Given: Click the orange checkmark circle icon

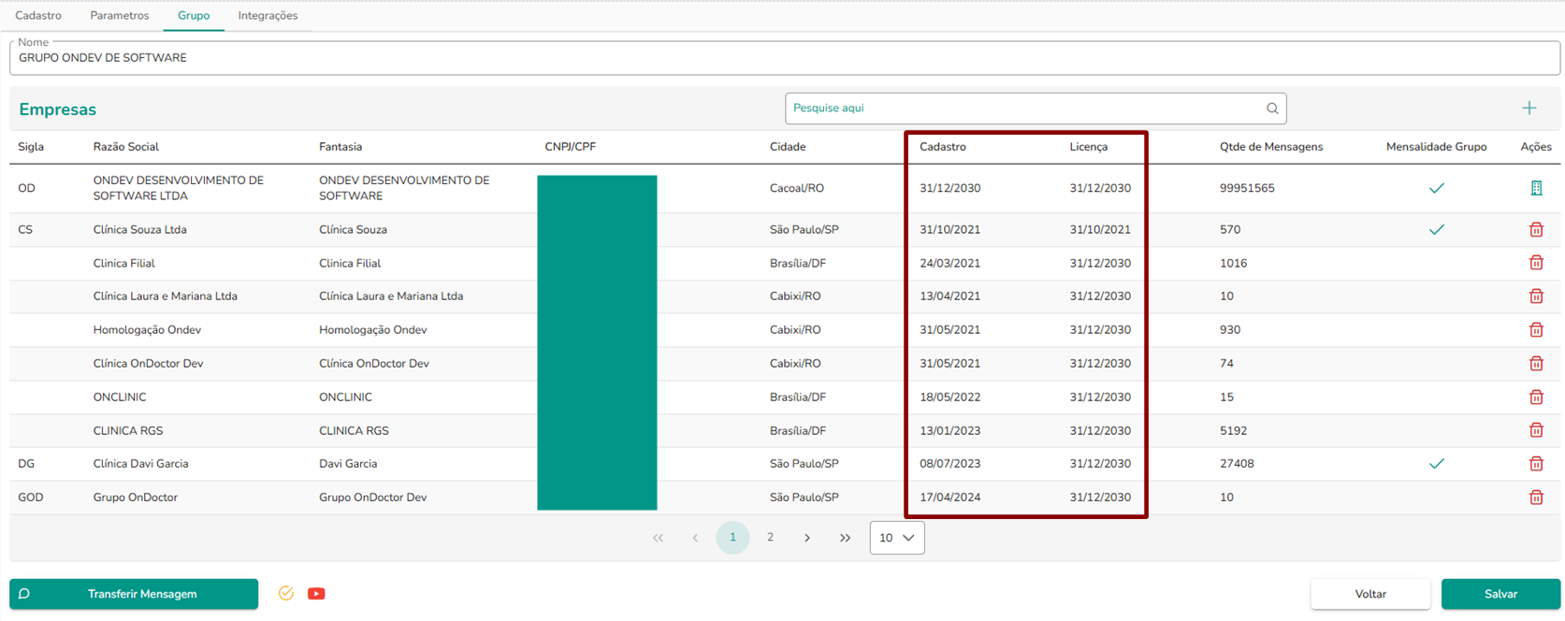Looking at the screenshot, I should [286, 594].
